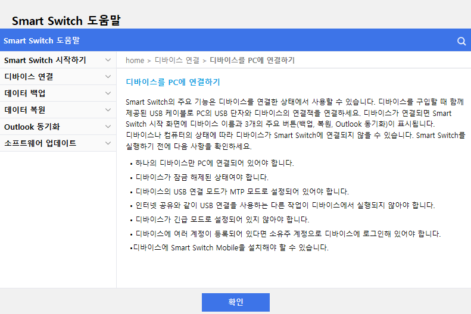Click Smart Switch 도움말 in blue header
Image resolution: width=471 pixels, height=314 pixels.
point(42,40)
